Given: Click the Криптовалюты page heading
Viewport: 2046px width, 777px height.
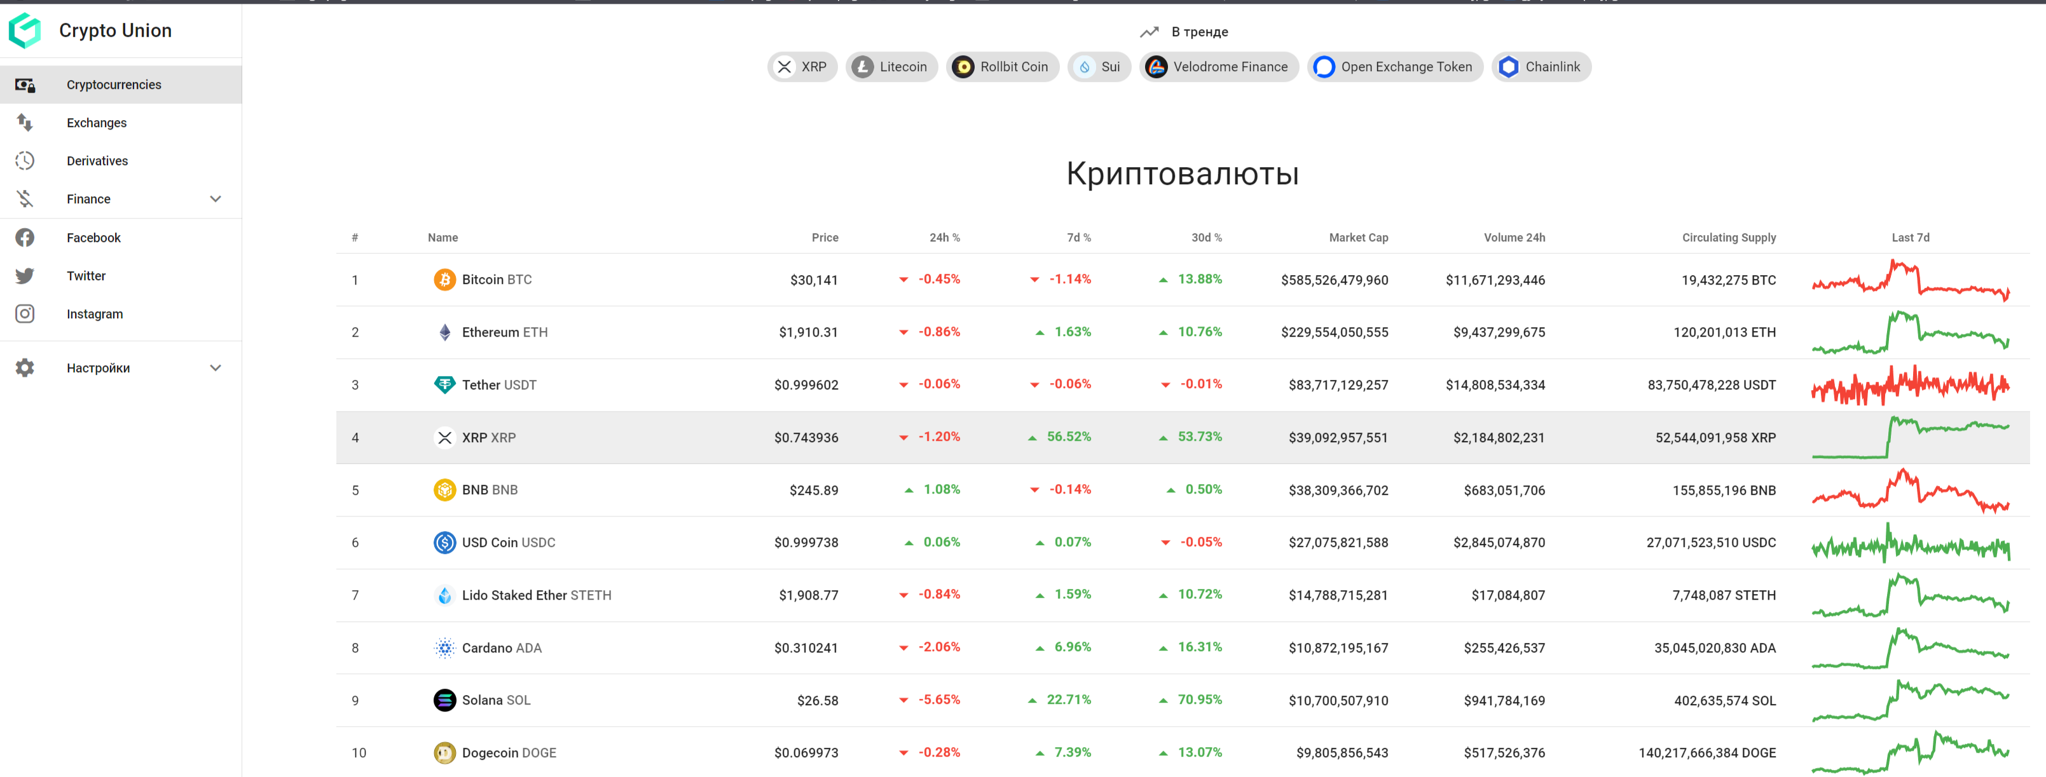Looking at the screenshot, I should point(1183,173).
